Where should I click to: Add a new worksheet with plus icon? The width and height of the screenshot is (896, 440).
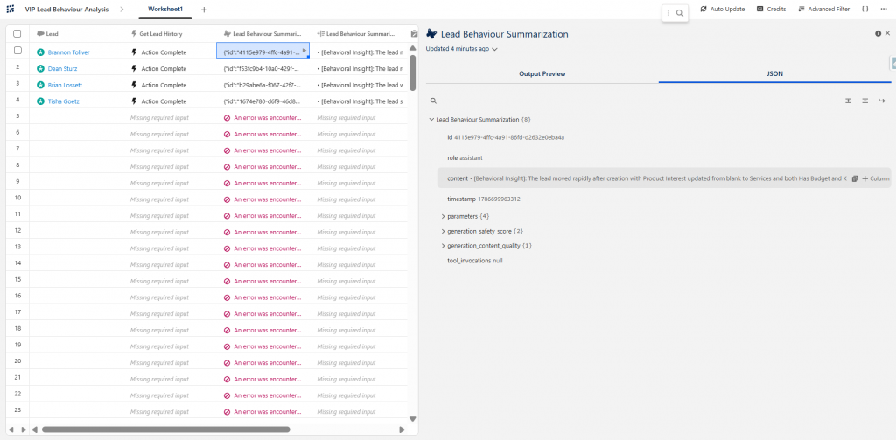pyautogui.click(x=204, y=10)
